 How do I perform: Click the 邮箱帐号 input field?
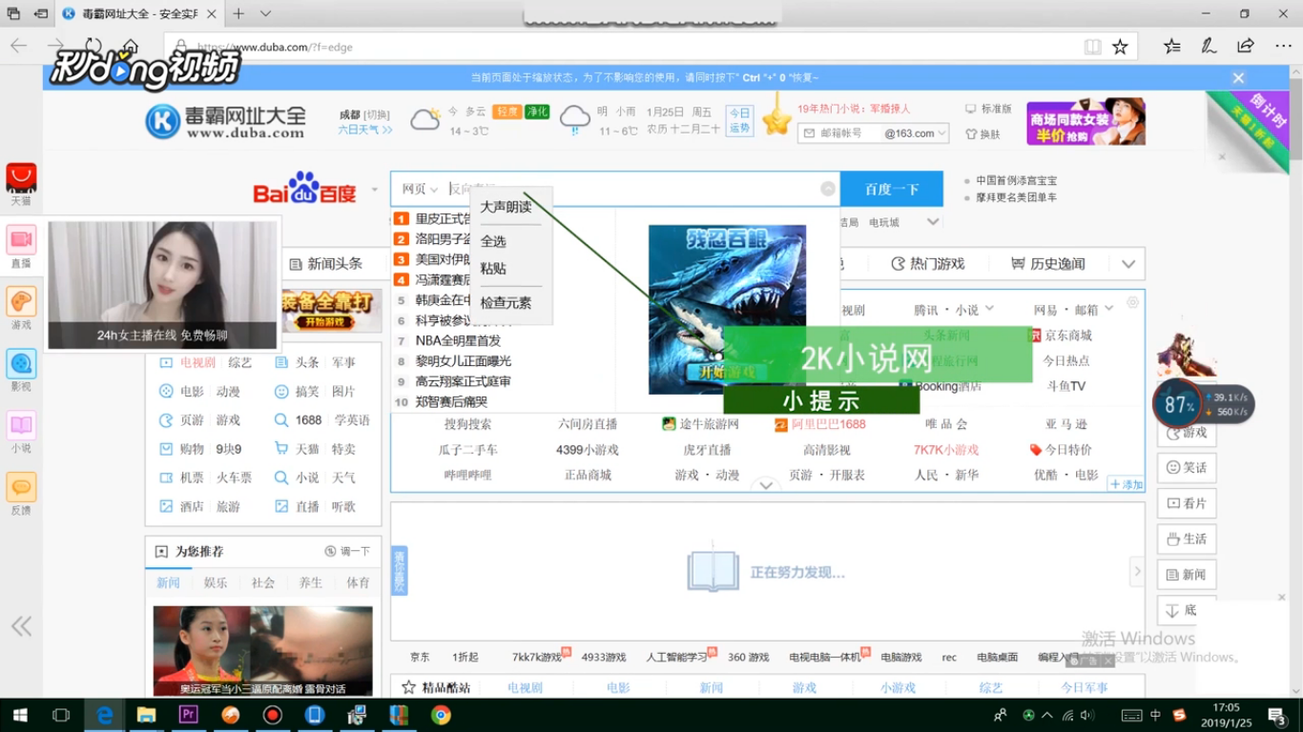840,133
